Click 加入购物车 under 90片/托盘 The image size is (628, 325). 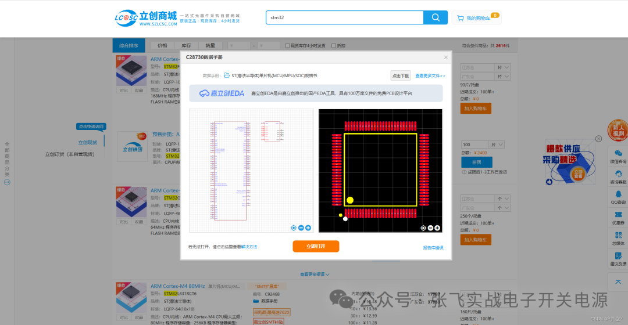(x=476, y=109)
